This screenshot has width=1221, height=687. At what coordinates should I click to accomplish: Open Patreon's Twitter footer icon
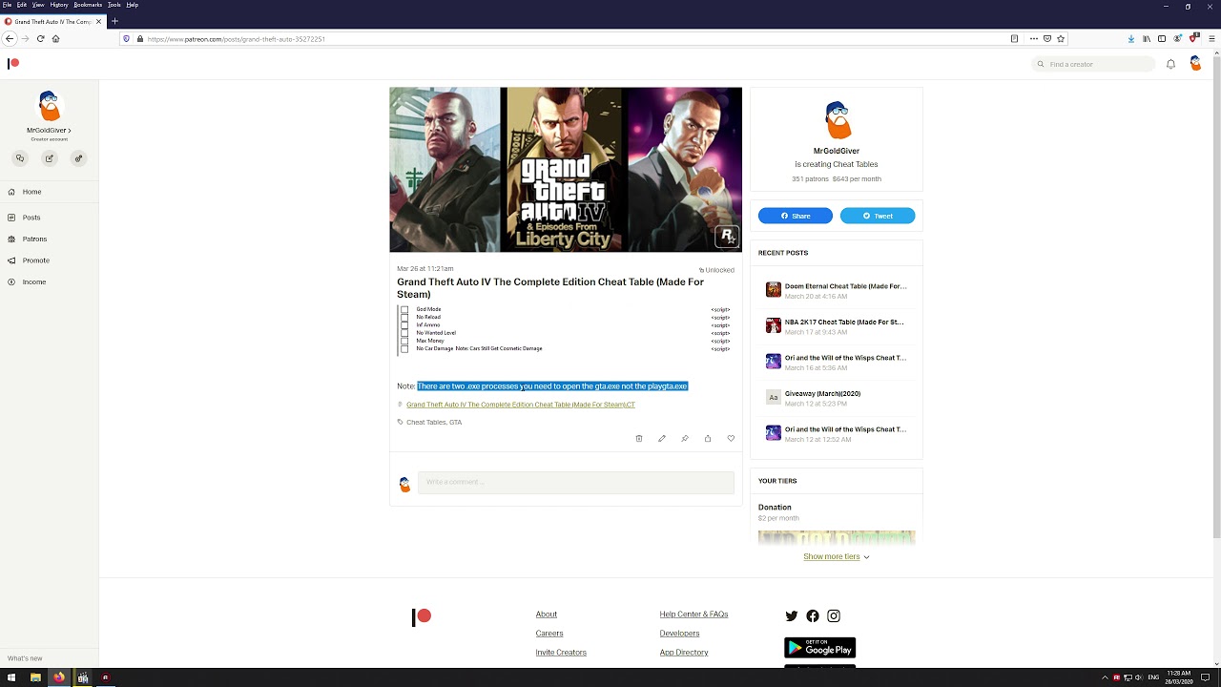(x=791, y=615)
